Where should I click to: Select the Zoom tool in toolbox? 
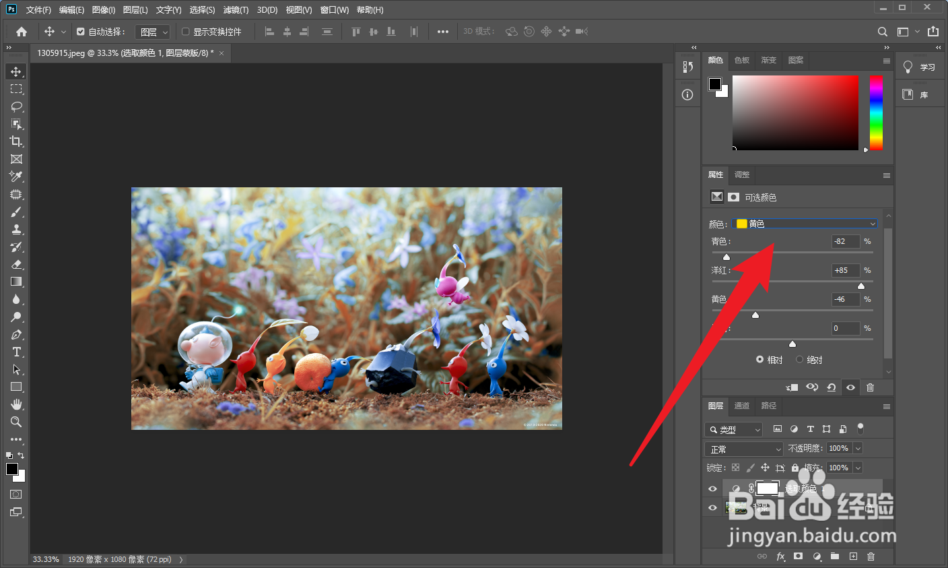coord(16,422)
